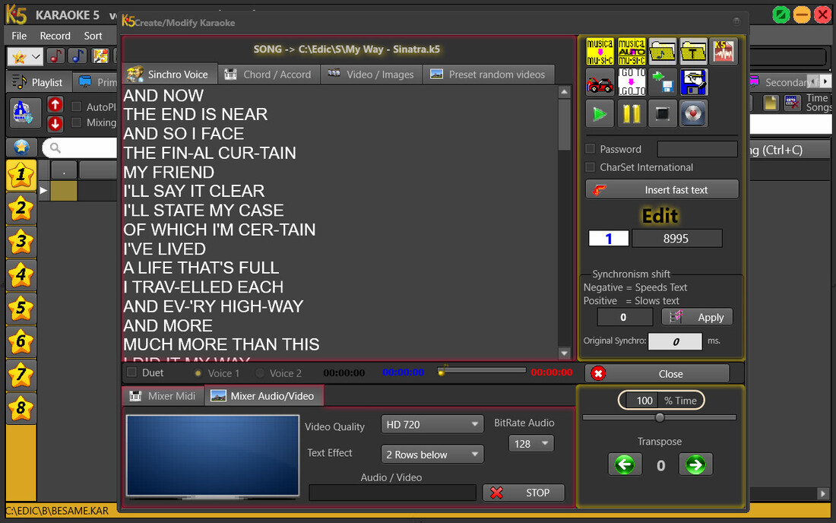836x523 pixels.
Task: Click the blue floppy with writing hand icon
Action: [x=693, y=83]
